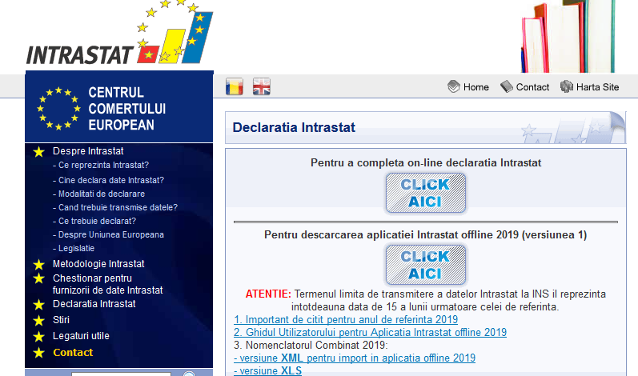Click CLICK AICI to download the offline application
Screen dimensions: 638x376
pos(426,265)
